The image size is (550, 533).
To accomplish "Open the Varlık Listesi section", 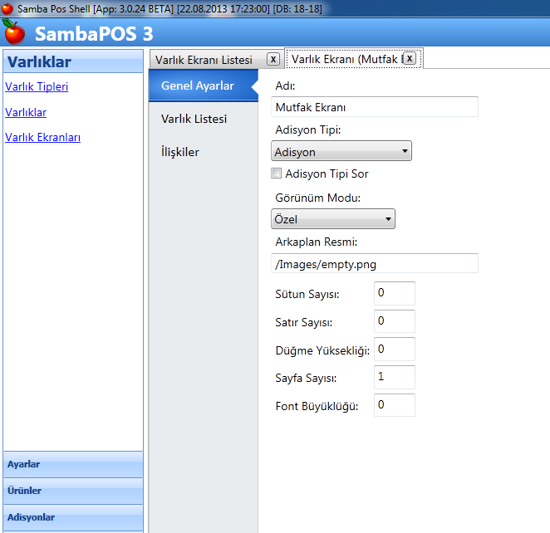I will 194,119.
